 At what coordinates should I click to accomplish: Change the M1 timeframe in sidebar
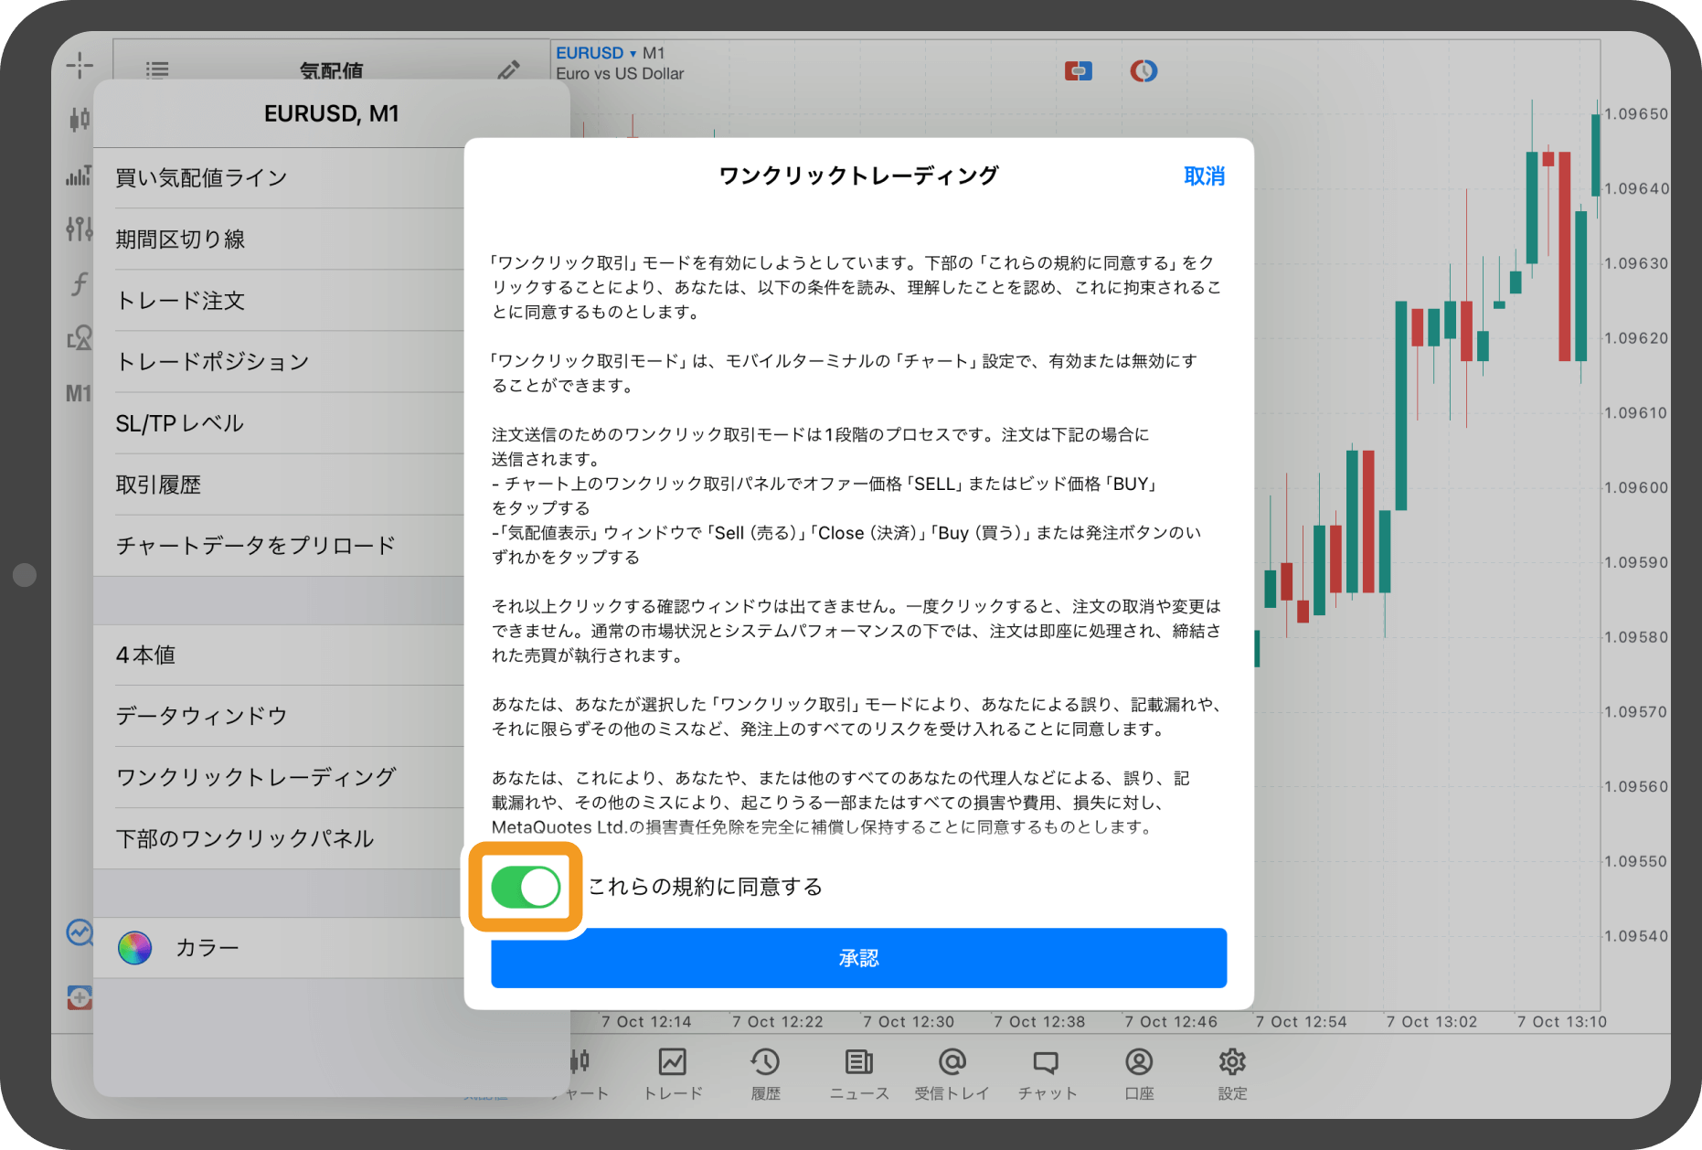[79, 393]
